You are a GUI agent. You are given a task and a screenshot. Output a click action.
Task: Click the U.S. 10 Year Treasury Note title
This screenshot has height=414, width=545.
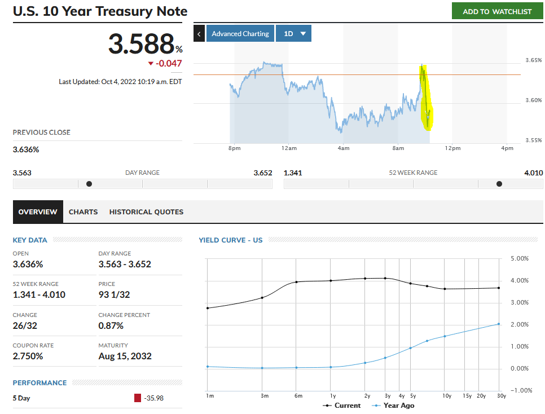pyautogui.click(x=100, y=11)
